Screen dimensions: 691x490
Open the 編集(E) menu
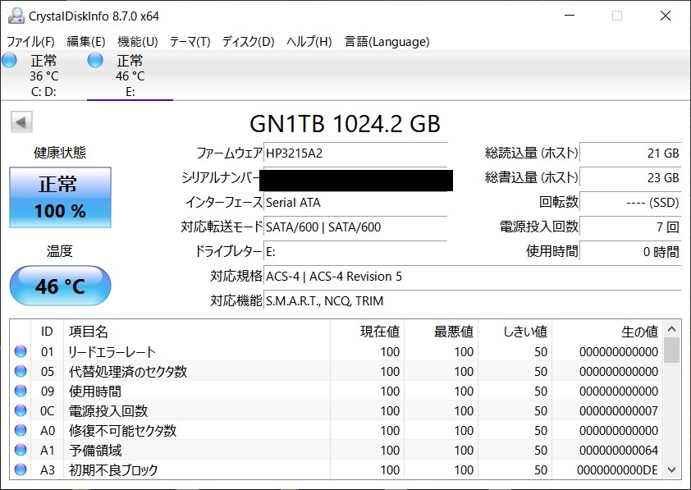86,41
